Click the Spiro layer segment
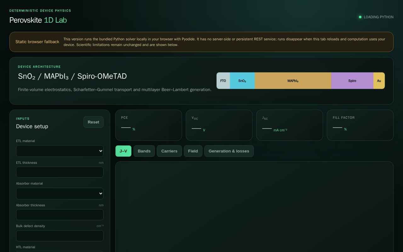Screen dimensions: 403x252 point(352,81)
